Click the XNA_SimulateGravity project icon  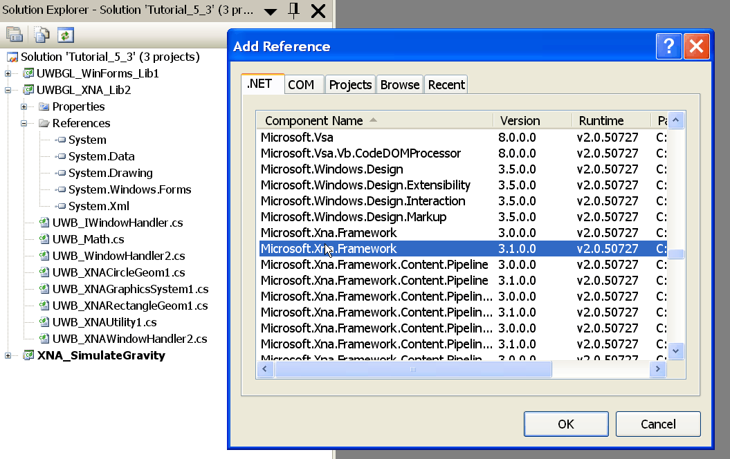[x=28, y=355]
